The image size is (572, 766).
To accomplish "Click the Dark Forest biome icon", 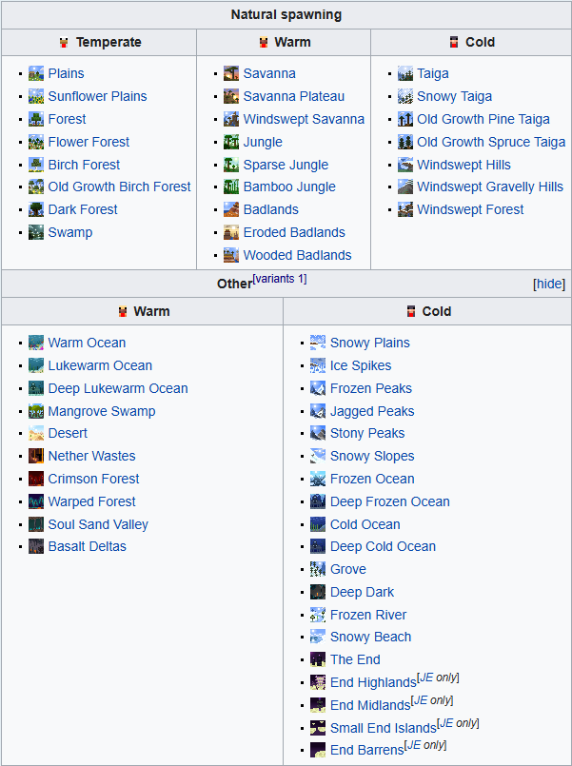I will (36, 209).
